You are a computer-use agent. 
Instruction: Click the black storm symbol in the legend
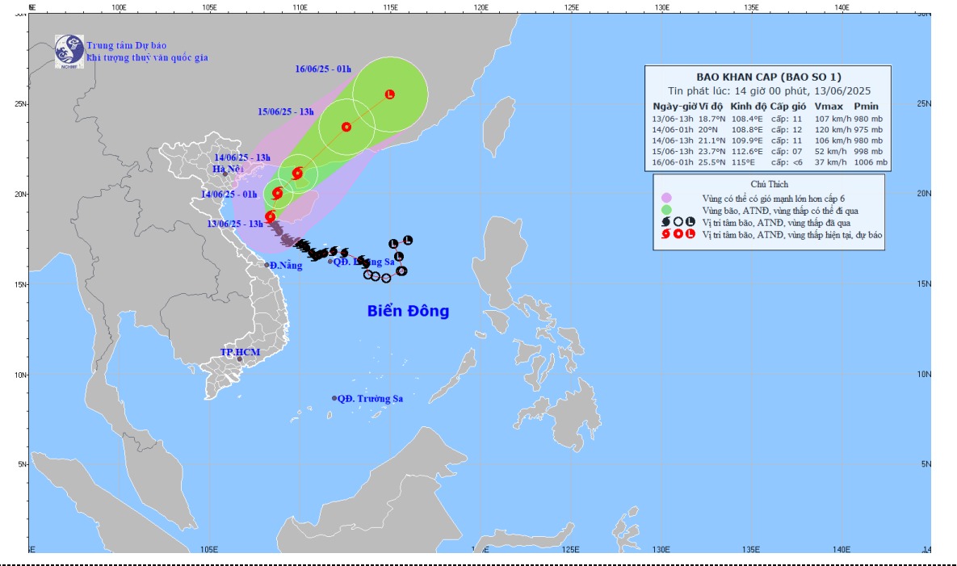(666, 222)
